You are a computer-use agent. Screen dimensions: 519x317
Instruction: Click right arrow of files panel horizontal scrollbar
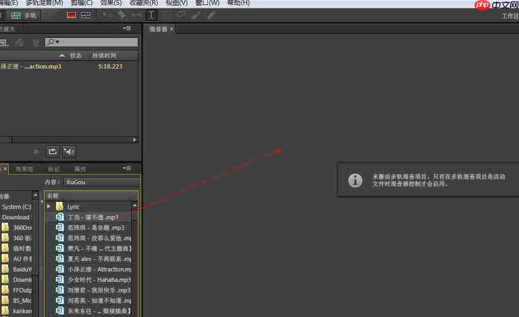(135, 140)
